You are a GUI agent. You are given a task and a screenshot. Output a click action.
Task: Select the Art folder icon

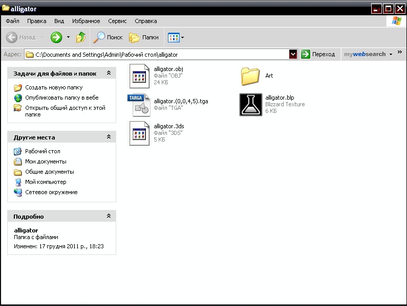(250, 76)
